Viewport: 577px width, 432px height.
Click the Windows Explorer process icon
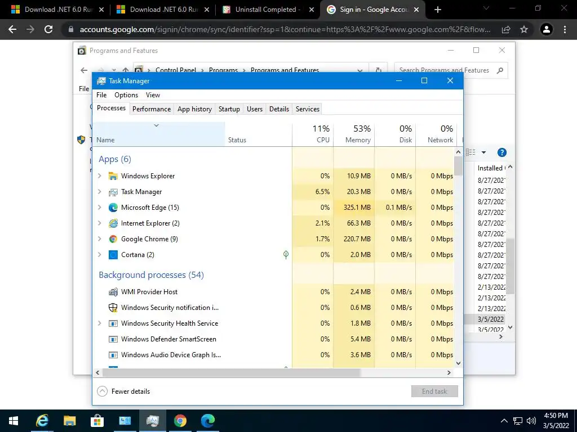tap(113, 176)
